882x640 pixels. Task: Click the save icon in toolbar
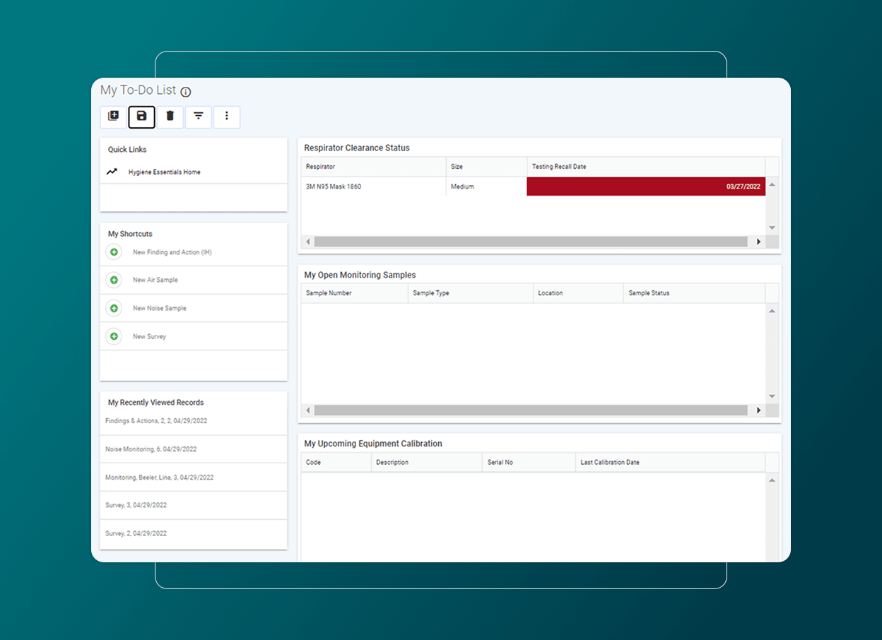[x=141, y=117]
